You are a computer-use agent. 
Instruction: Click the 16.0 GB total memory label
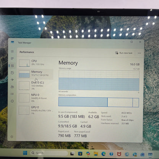[x=135, y=64]
